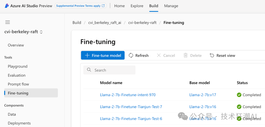Open model Llama-2-7b-Finetune-Tianjun-Test-6

[131, 119]
